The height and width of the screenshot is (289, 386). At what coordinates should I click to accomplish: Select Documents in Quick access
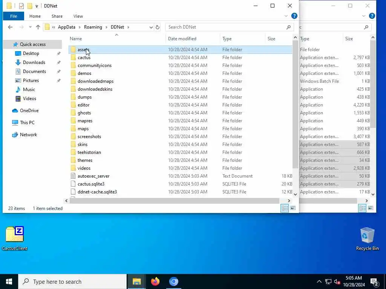pyautogui.click(x=34, y=71)
